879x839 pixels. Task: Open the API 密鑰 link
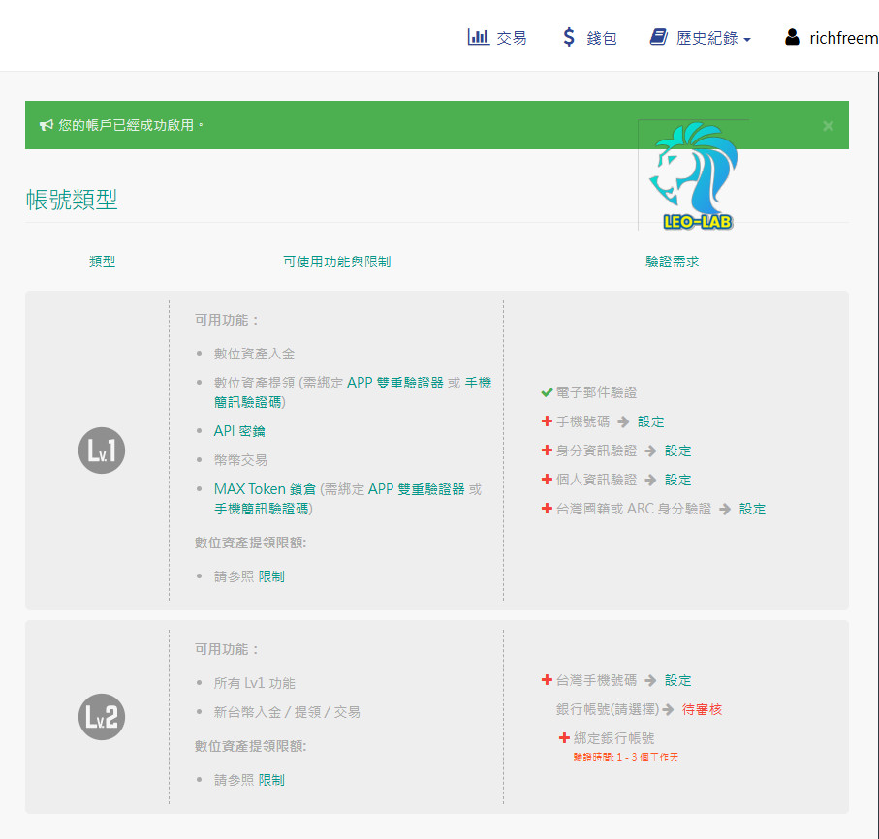coord(237,430)
